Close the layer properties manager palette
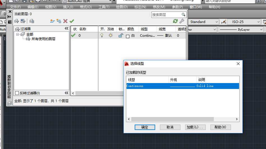The image size is (266, 149). tap(10, 12)
